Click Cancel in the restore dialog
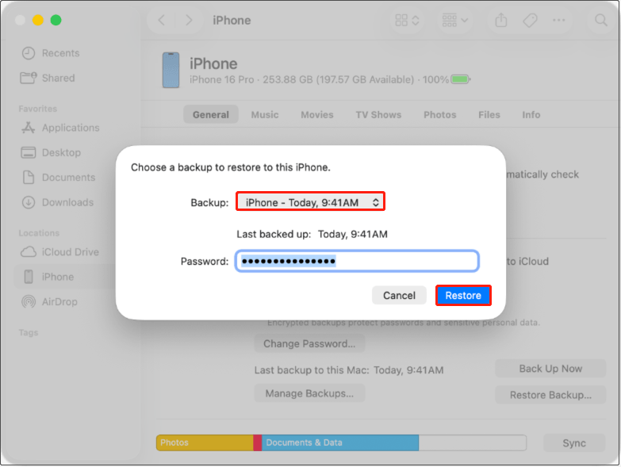Viewport: 621px width, 467px height. (x=399, y=295)
